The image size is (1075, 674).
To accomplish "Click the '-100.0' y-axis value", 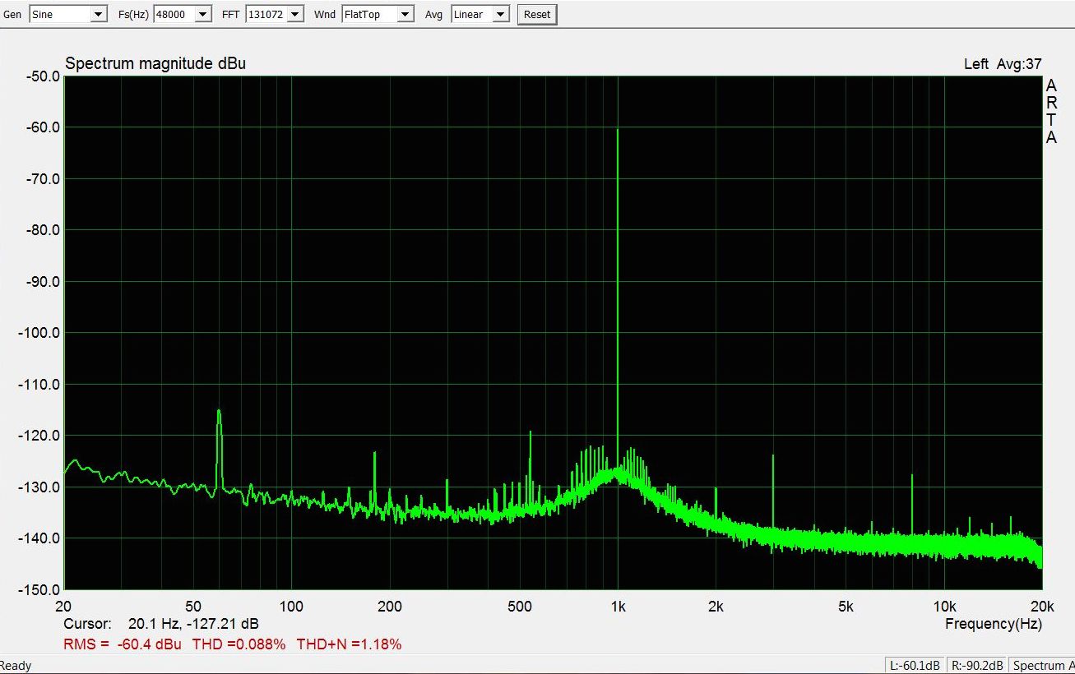I will pos(38,333).
